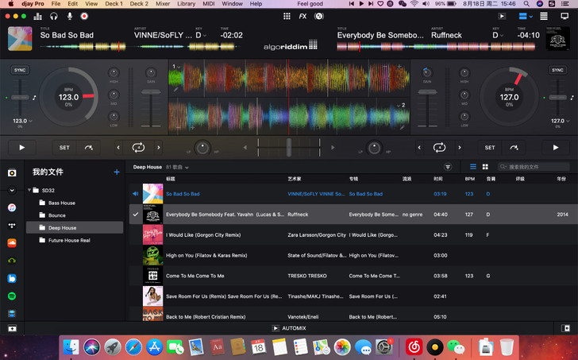
Task: Toggle checkmark on Everybody Be Somebody row
Action: tap(136, 215)
